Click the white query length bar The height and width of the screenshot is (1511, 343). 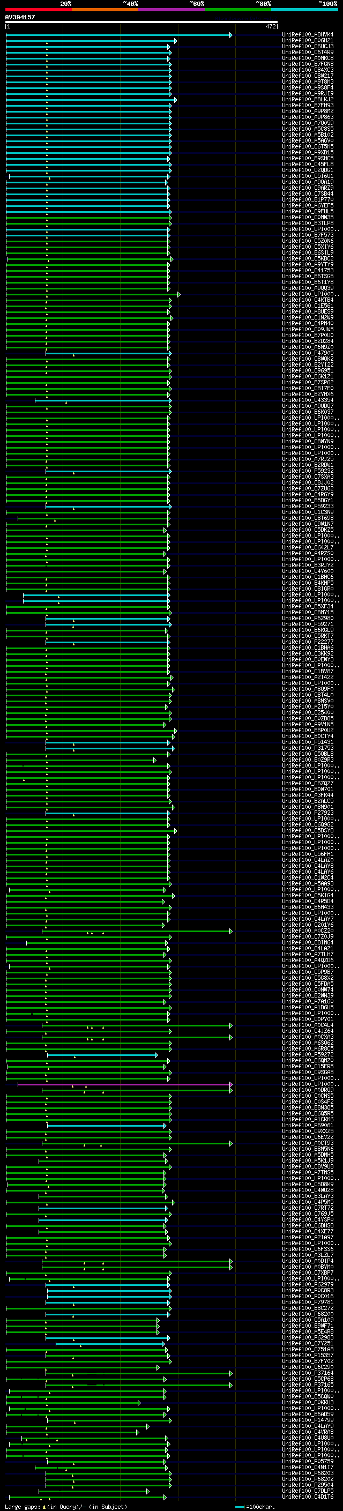141,21
